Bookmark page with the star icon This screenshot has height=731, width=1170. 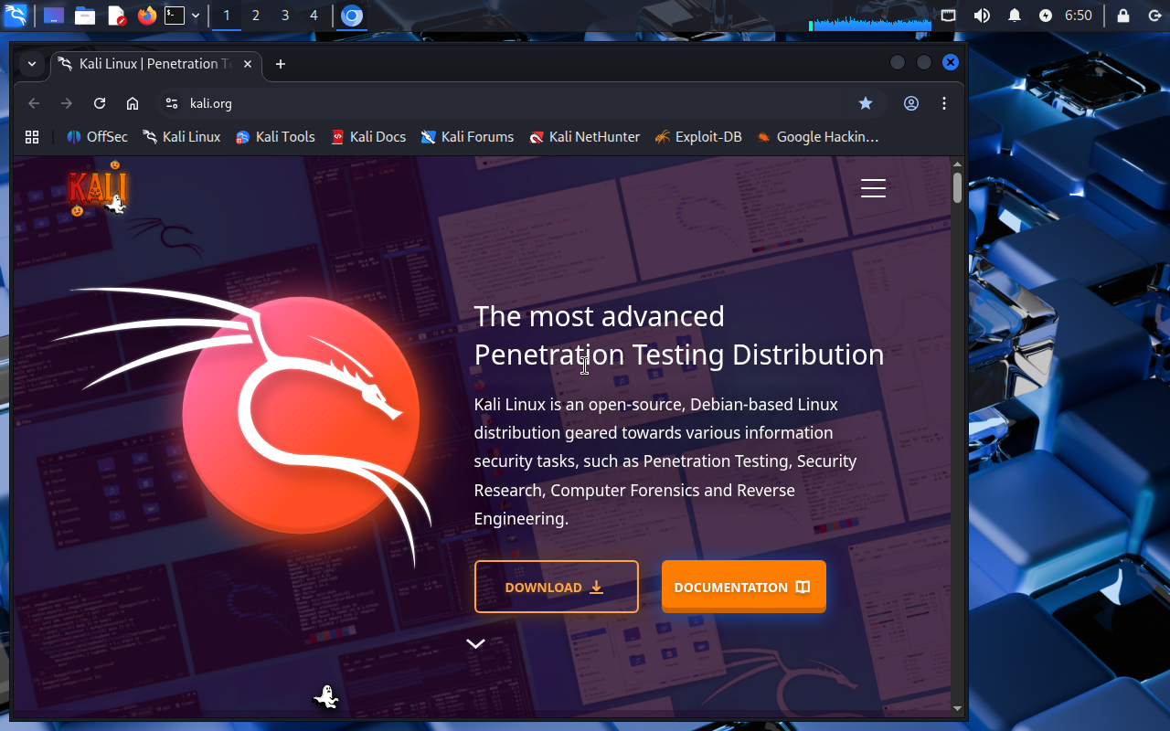pyautogui.click(x=865, y=103)
